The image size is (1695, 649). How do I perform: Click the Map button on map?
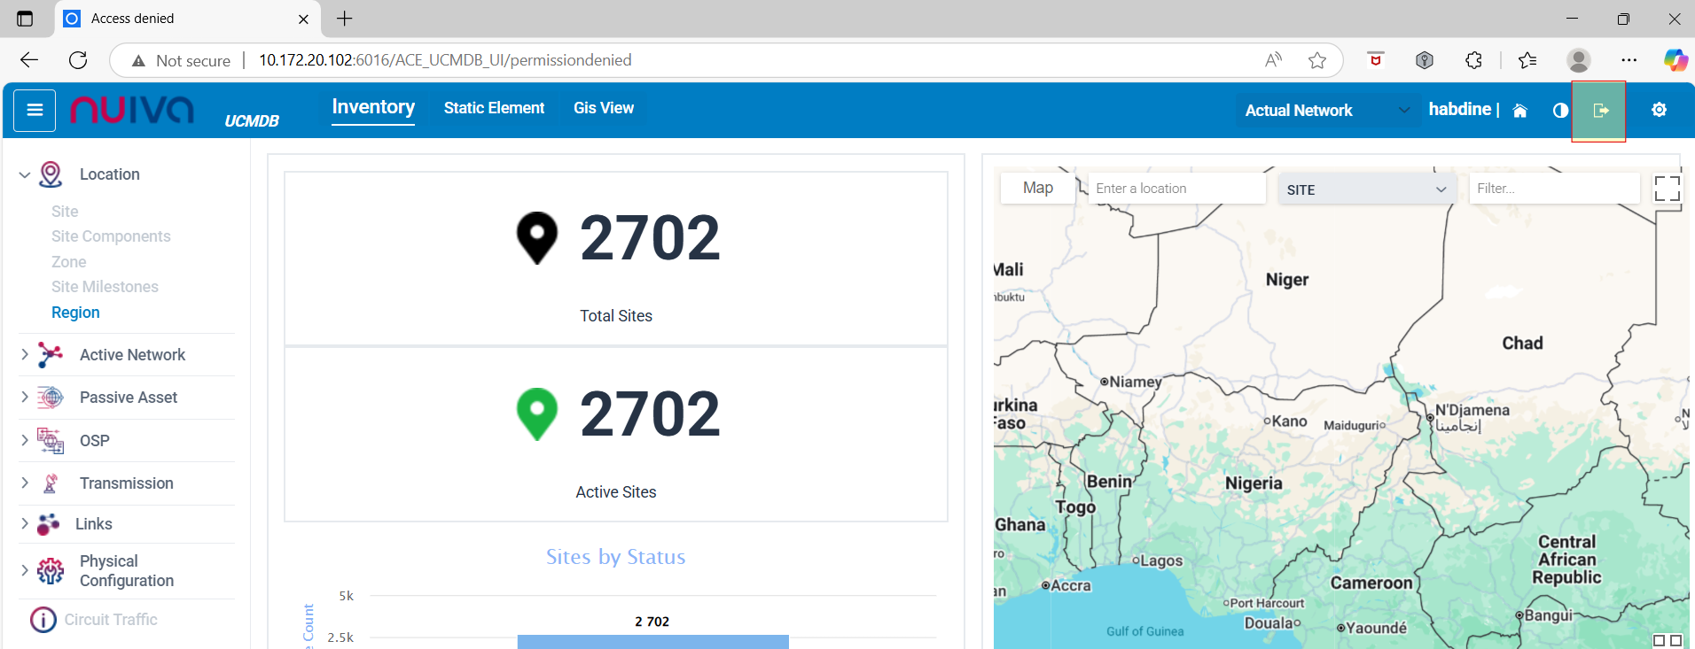[1037, 188]
